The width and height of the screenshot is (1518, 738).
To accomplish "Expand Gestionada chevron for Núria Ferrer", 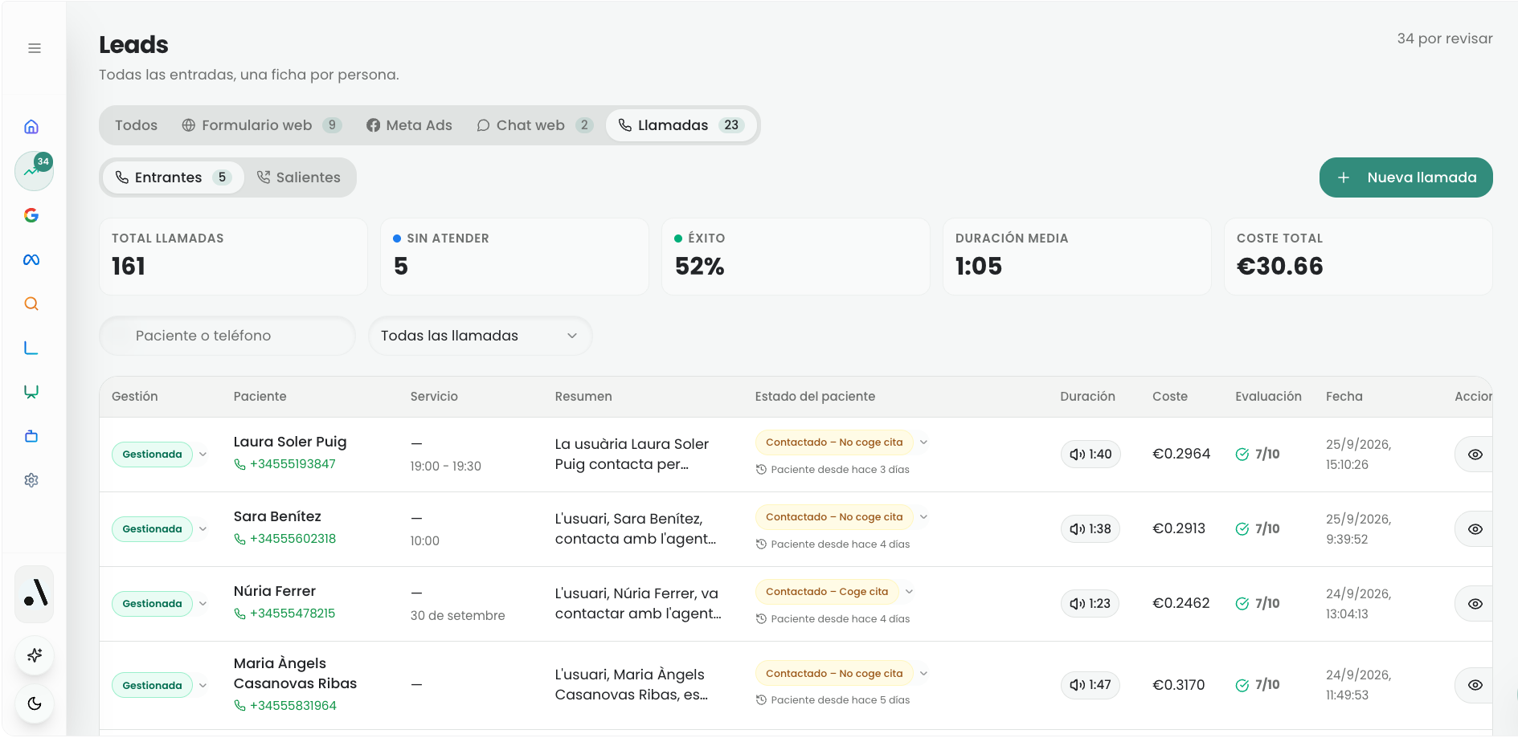I will point(203,604).
